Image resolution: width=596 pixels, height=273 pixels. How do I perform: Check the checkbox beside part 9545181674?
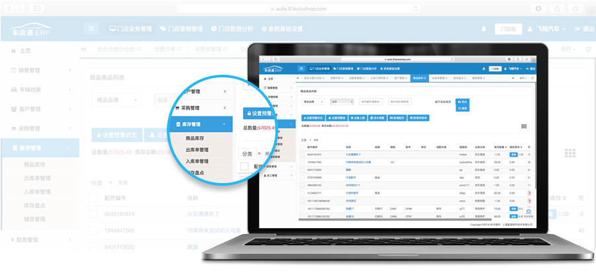[x=93, y=215]
